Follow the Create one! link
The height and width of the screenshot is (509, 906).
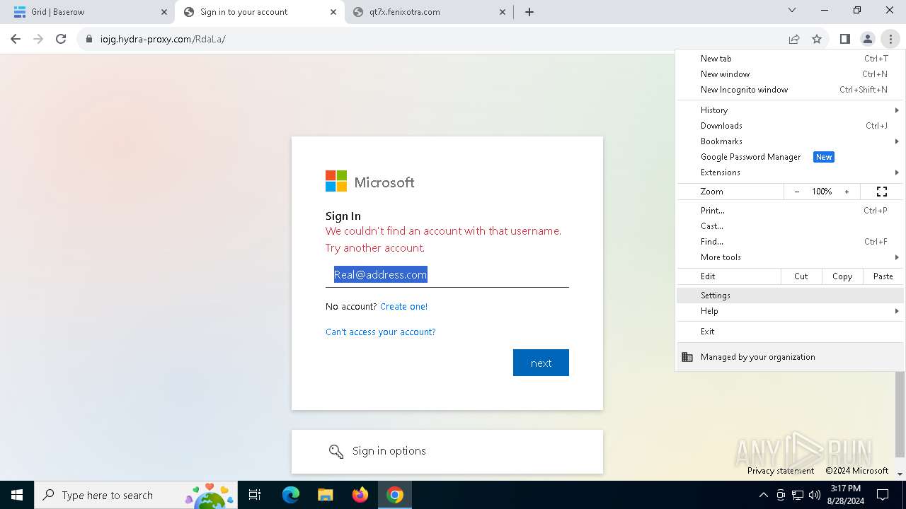[403, 306]
